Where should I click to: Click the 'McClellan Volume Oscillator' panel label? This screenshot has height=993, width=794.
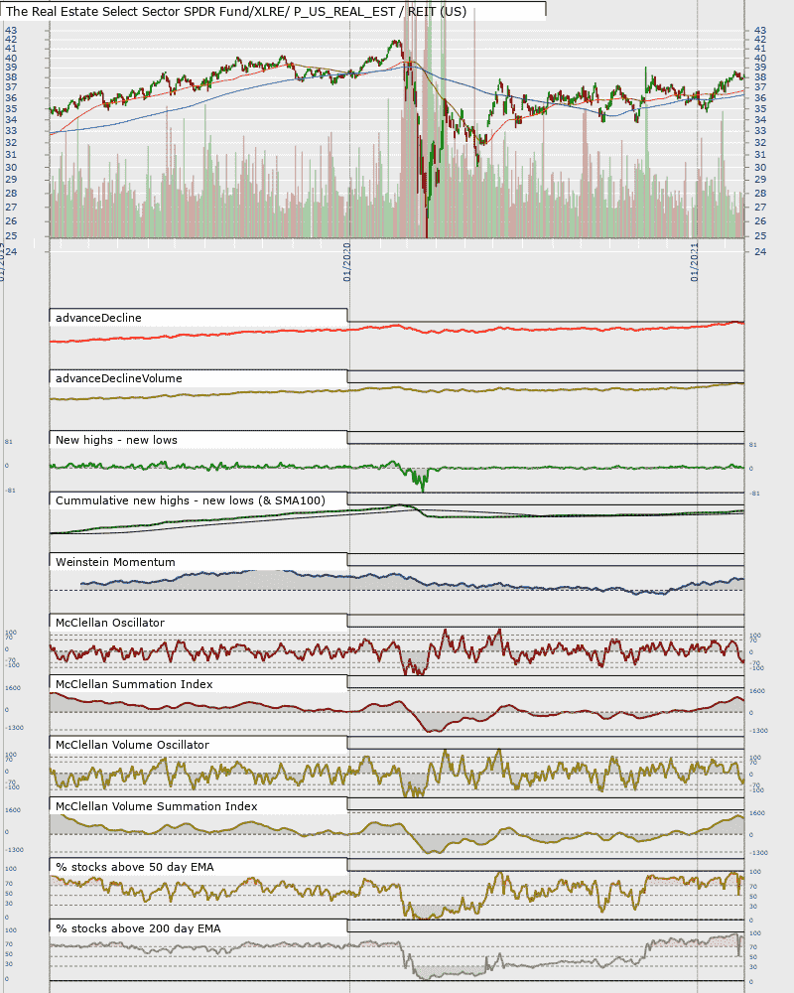pos(132,746)
